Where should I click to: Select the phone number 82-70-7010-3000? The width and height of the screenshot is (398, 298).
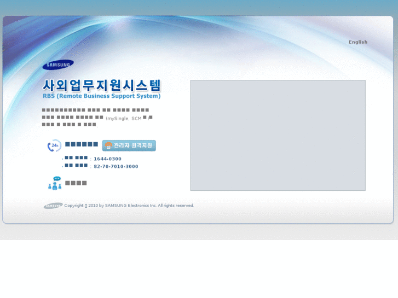click(116, 166)
